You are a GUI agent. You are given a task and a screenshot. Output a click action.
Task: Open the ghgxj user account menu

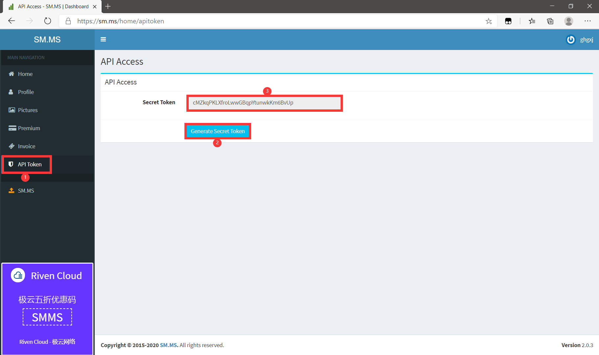coord(580,39)
